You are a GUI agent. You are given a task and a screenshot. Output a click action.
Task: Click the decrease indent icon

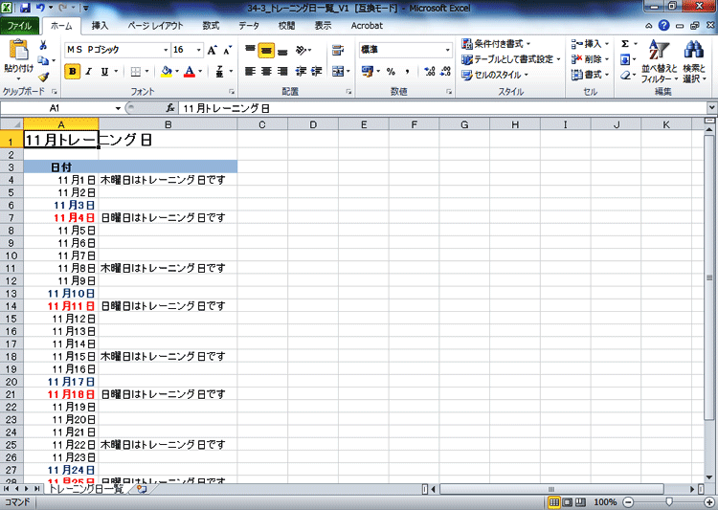click(301, 72)
